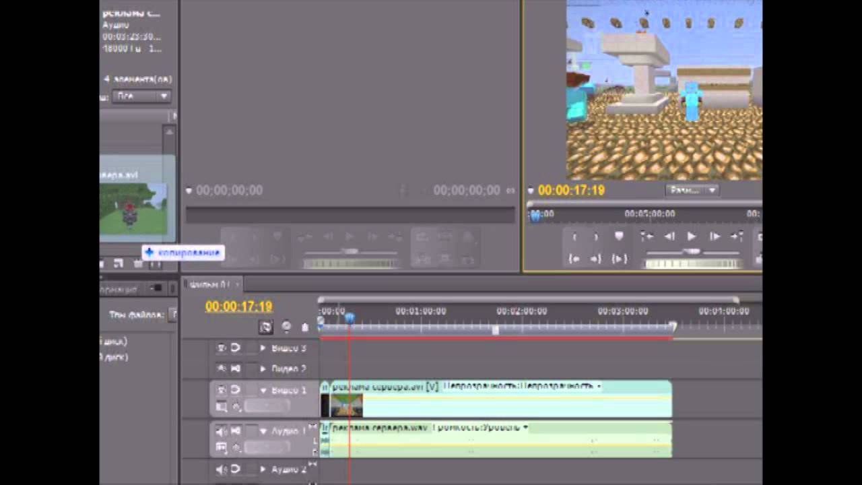Go to Out point in Program monitor
The width and height of the screenshot is (862, 485).
point(596,259)
